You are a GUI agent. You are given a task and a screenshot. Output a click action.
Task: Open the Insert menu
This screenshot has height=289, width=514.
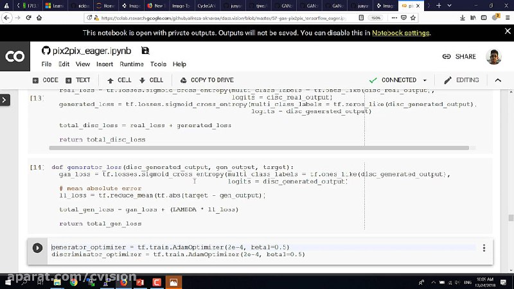[105, 64]
